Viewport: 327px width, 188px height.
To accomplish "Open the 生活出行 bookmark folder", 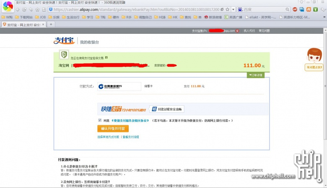I will [71, 17].
